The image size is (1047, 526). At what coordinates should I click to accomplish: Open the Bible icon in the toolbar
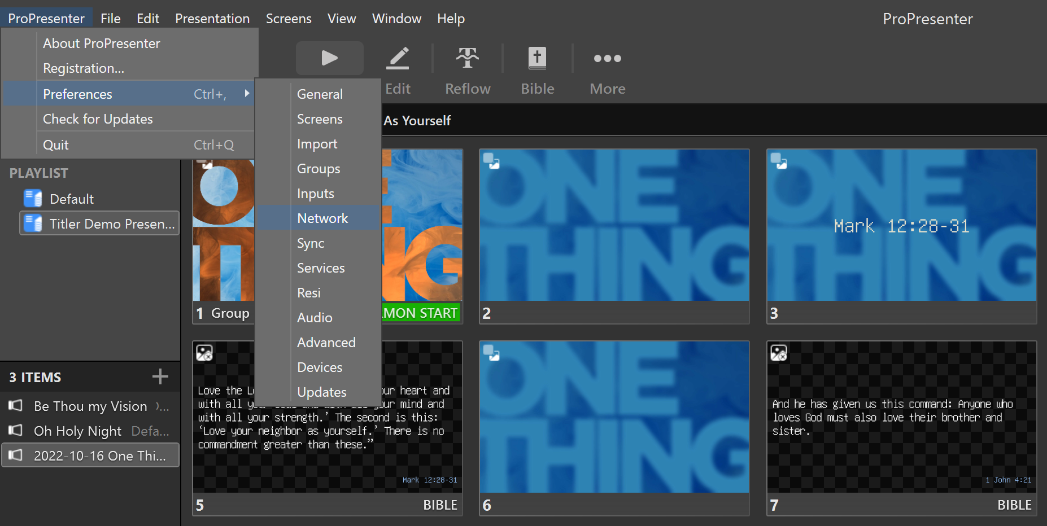tap(536, 58)
